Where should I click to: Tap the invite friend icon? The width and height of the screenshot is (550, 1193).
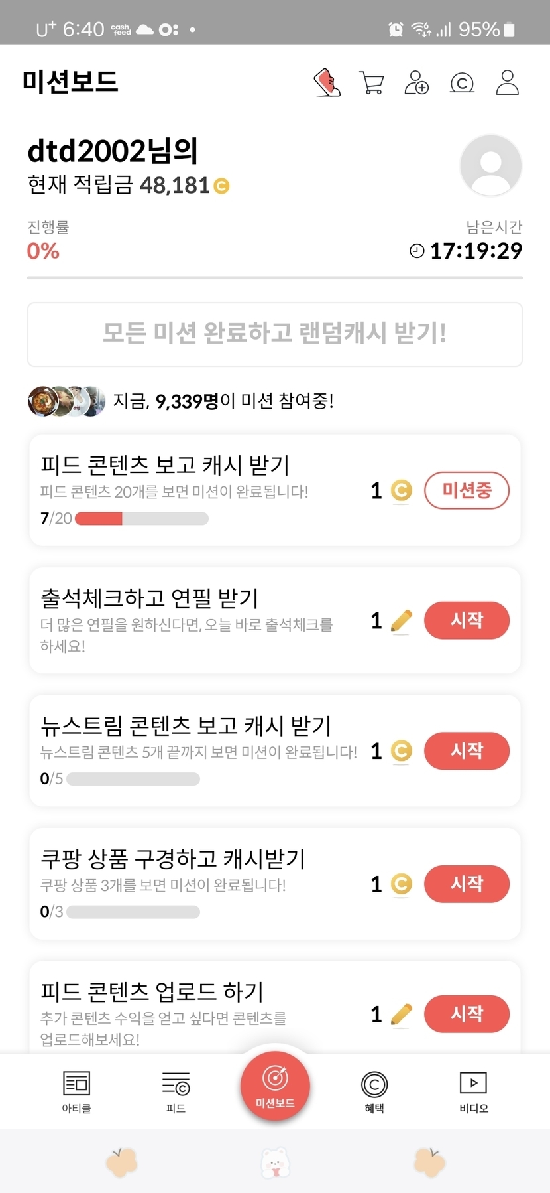tap(416, 83)
